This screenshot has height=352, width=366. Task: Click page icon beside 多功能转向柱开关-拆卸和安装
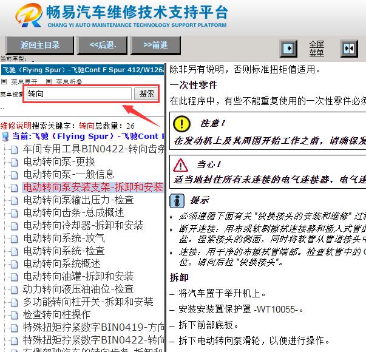14,302
